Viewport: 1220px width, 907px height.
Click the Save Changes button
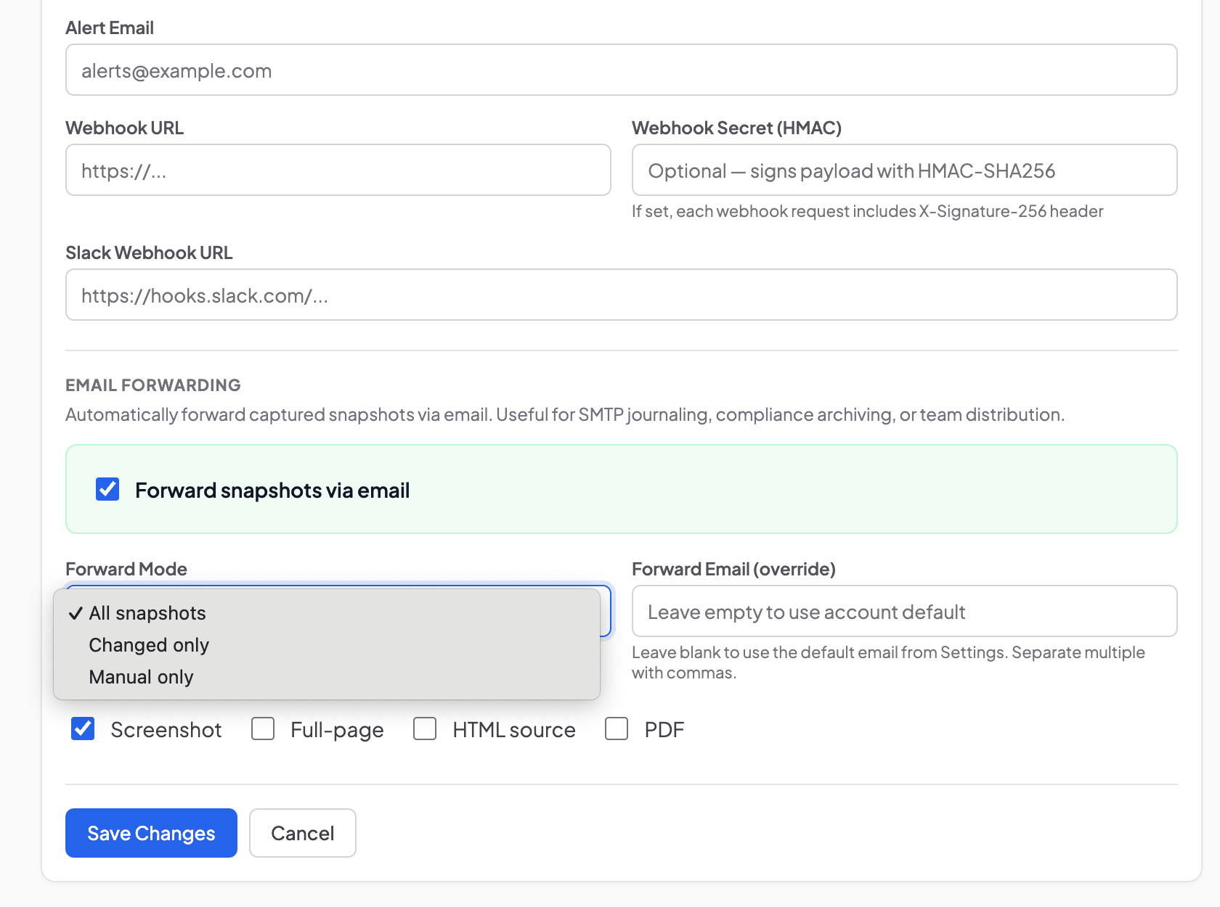(x=151, y=833)
